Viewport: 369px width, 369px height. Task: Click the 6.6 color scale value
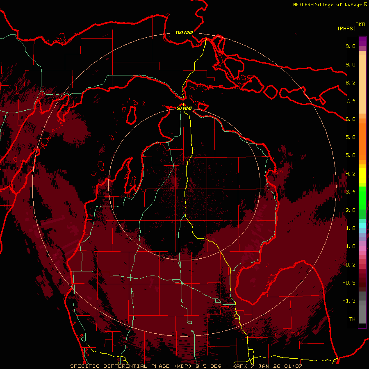click(351, 119)
